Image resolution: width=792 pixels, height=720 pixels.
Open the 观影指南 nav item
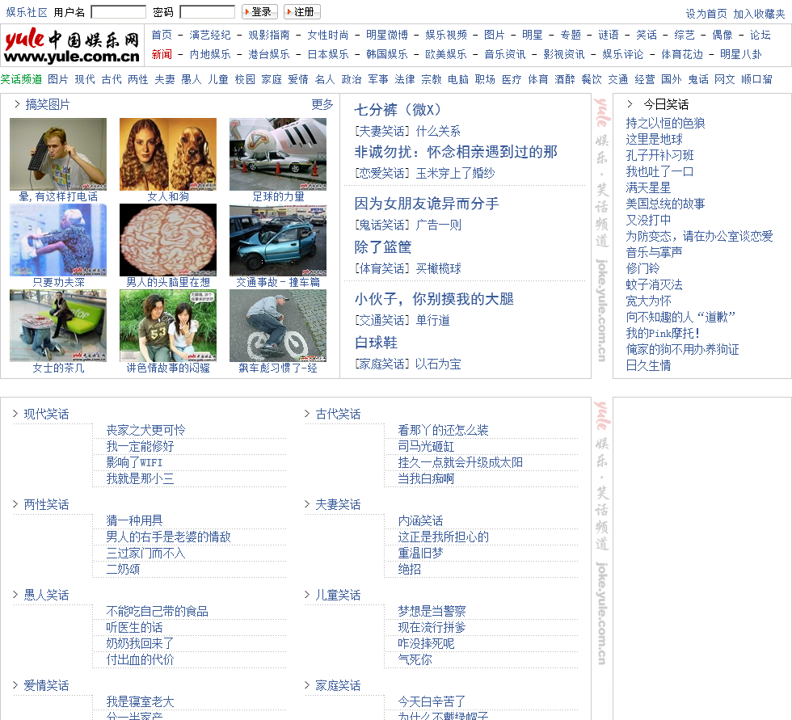coord(268,35)
